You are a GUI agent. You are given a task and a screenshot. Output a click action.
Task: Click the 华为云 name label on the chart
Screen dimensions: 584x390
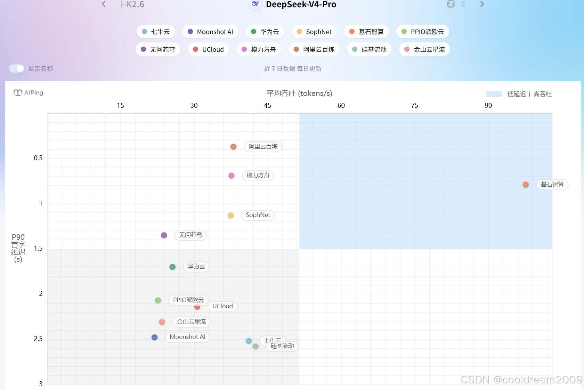[196, 267]
